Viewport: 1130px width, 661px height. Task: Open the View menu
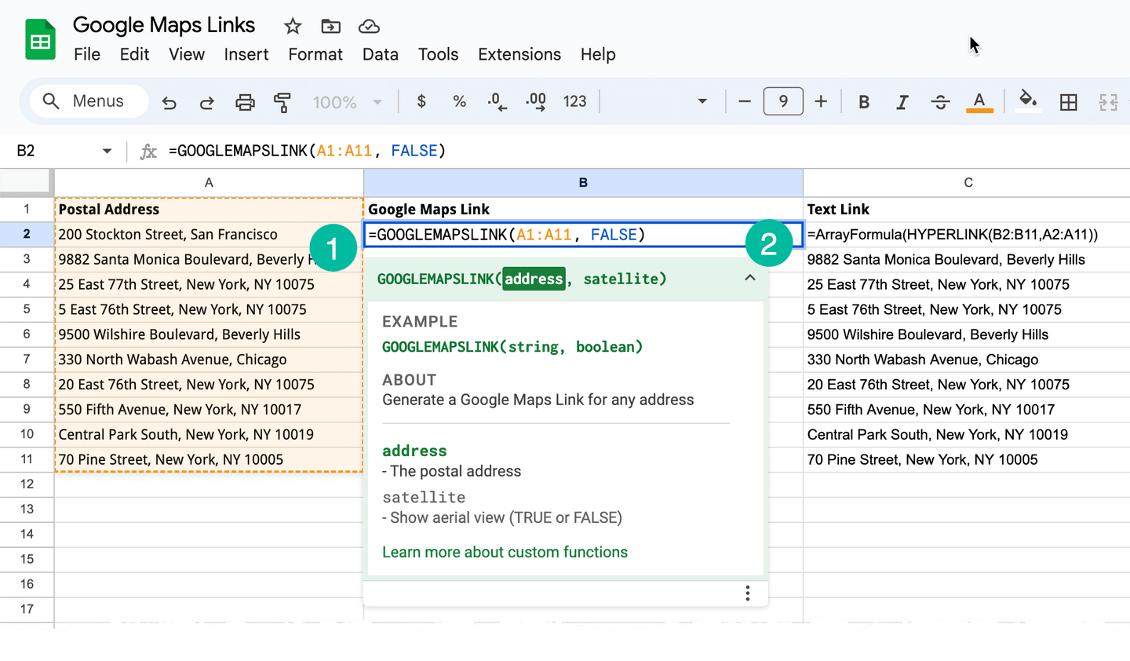187,54
